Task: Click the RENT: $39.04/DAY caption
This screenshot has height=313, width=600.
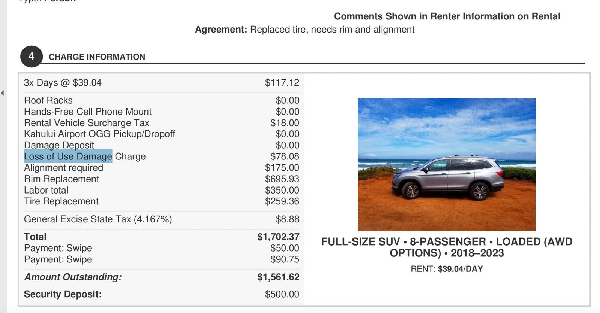Action: coord(446,269)
